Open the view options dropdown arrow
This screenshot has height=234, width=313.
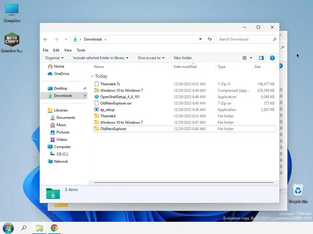pos(251,58)
